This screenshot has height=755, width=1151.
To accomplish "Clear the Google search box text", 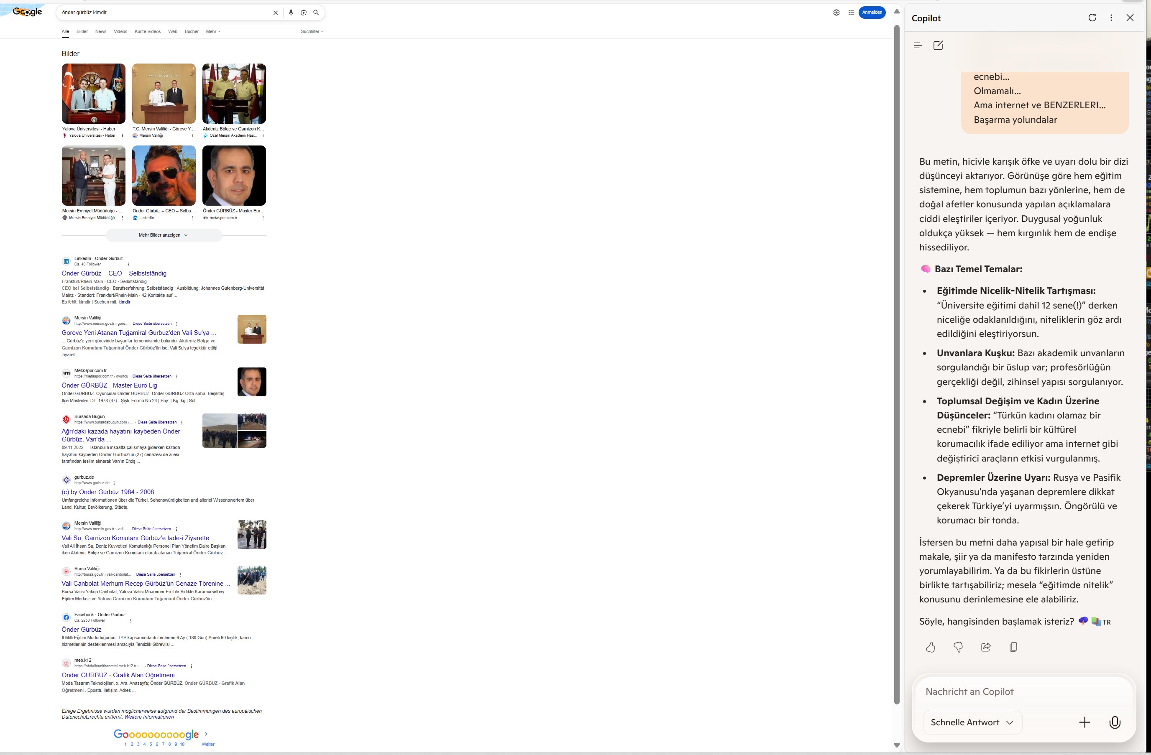I will [x=275, y=13].
